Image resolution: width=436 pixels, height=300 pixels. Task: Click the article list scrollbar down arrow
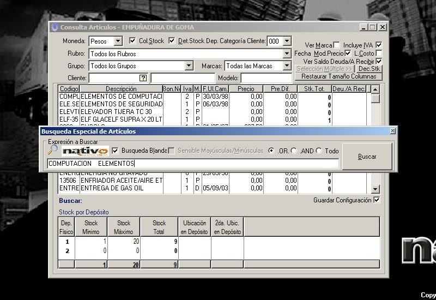[x=375, y=189]
